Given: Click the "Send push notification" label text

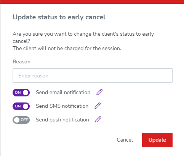Looking at the screenshot, I should (62, 120).
